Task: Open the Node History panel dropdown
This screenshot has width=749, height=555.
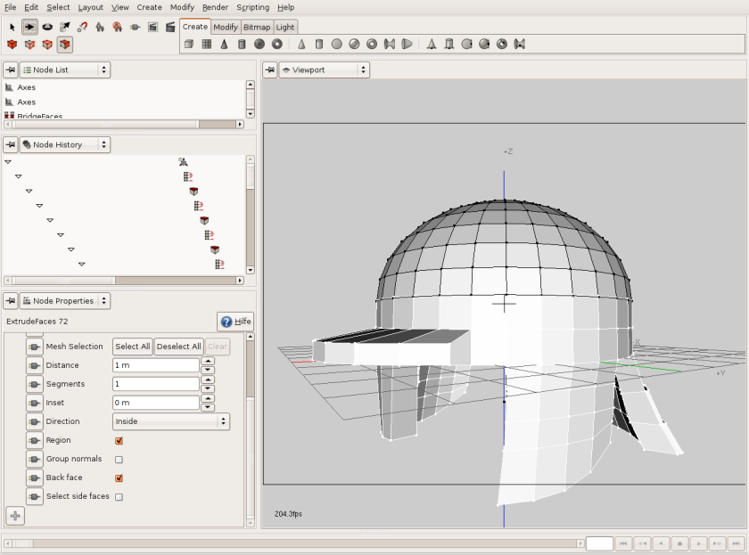Action: click(x=65, y=144)
